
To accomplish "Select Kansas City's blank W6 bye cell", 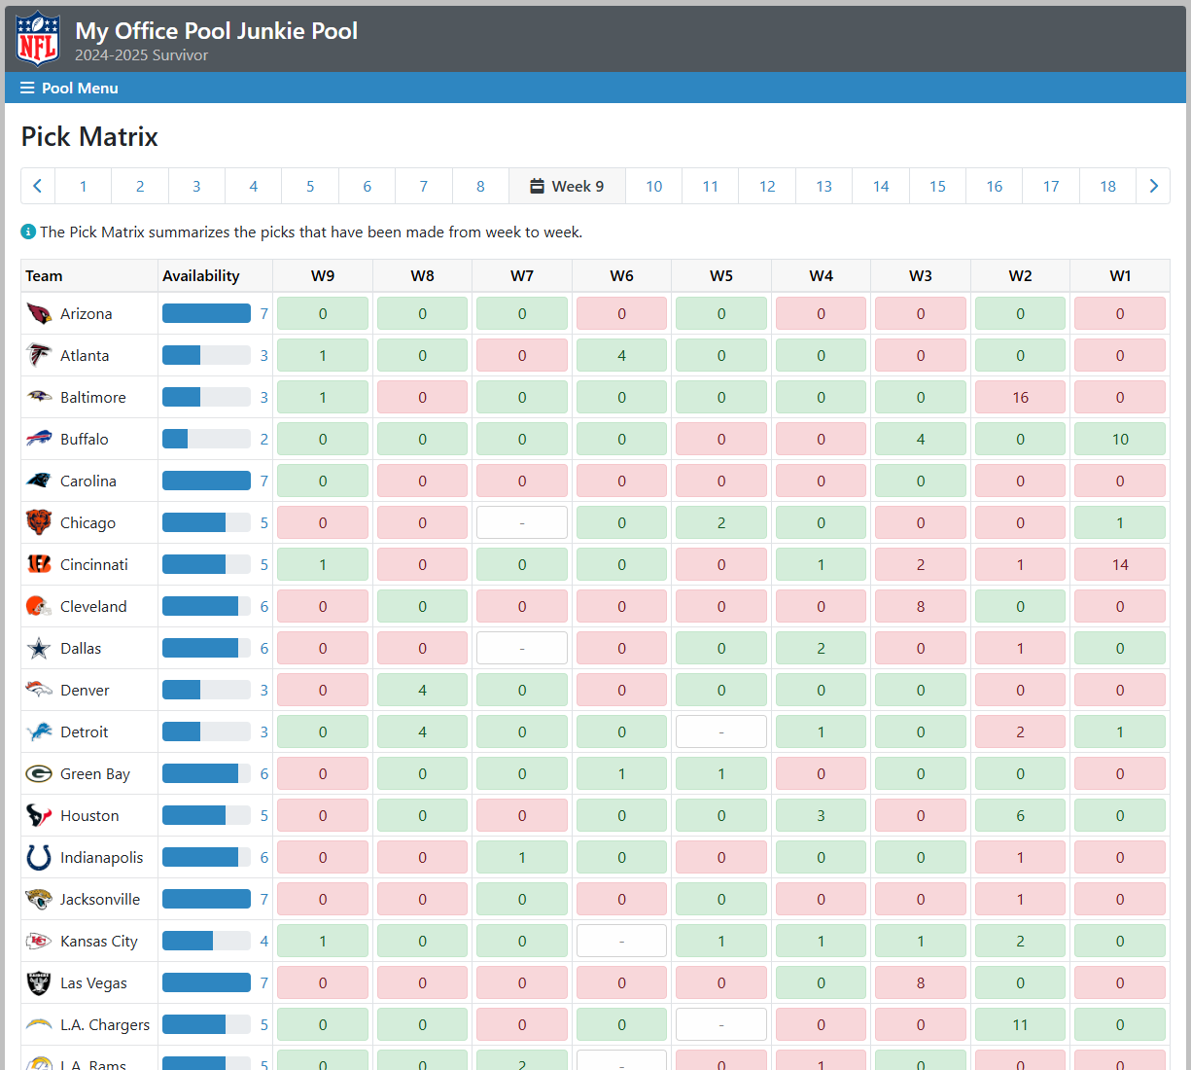I will click(621, 942).
